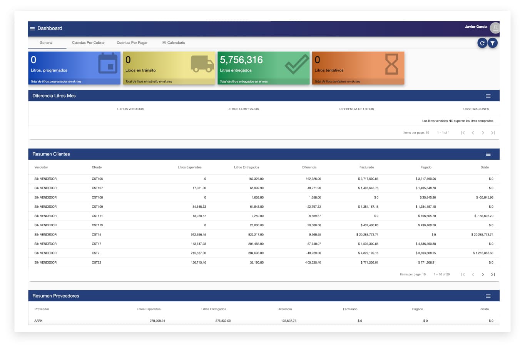Refresh the dashboard data
Image resolution: width=525 pixels, height=349 pixels.
pos(482,43)
